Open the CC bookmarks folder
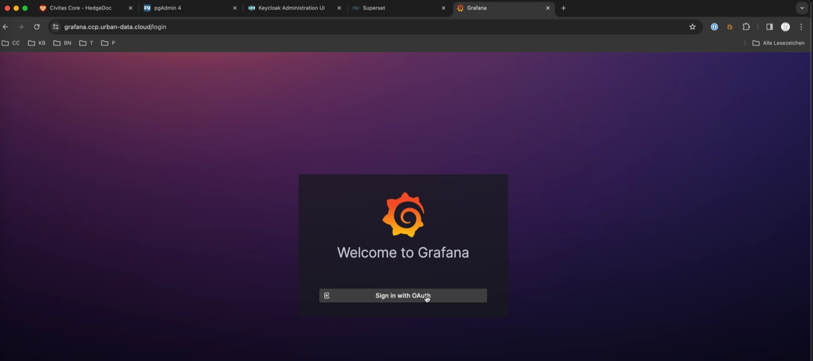The width and height of the screenshot is (813, 361). coord(11,43)
